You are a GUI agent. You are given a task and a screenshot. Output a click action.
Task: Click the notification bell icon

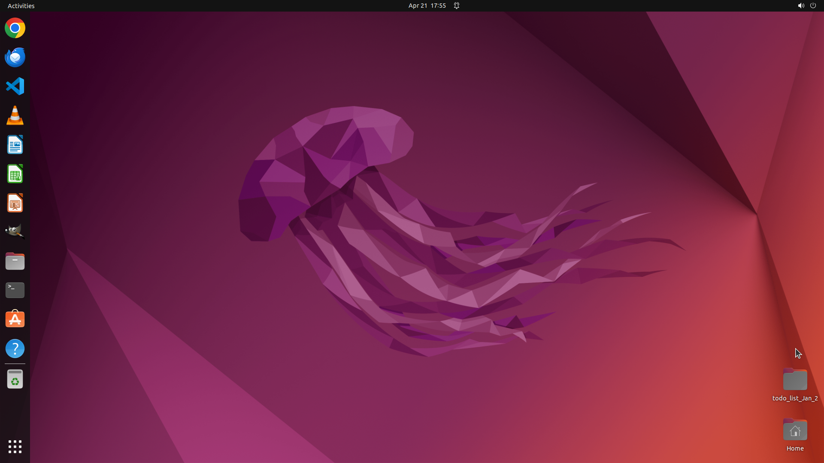pyautogui.click(x=457, y=6)
